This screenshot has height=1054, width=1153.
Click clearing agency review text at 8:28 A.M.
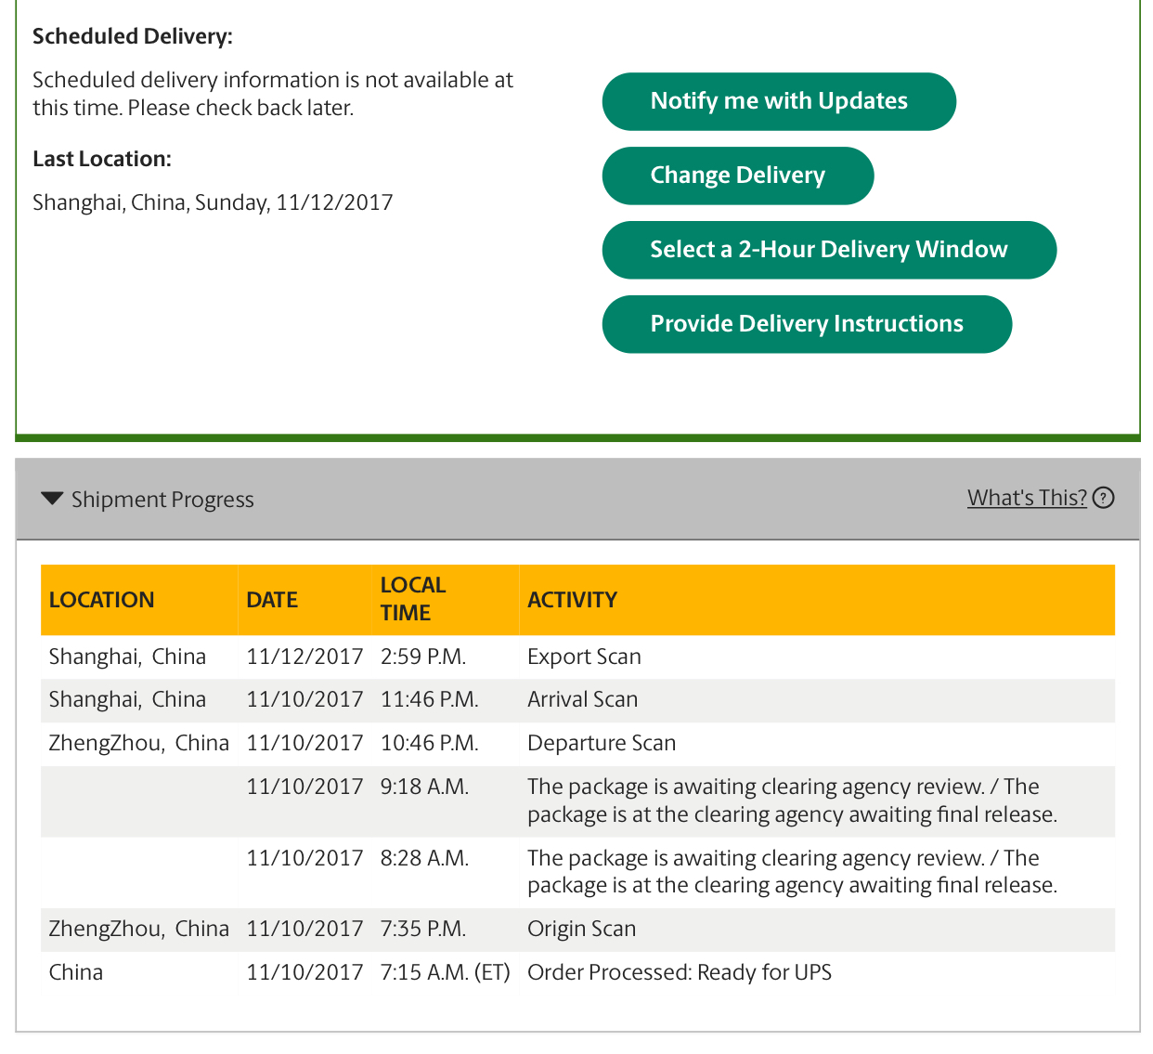(x=792, y=871)
